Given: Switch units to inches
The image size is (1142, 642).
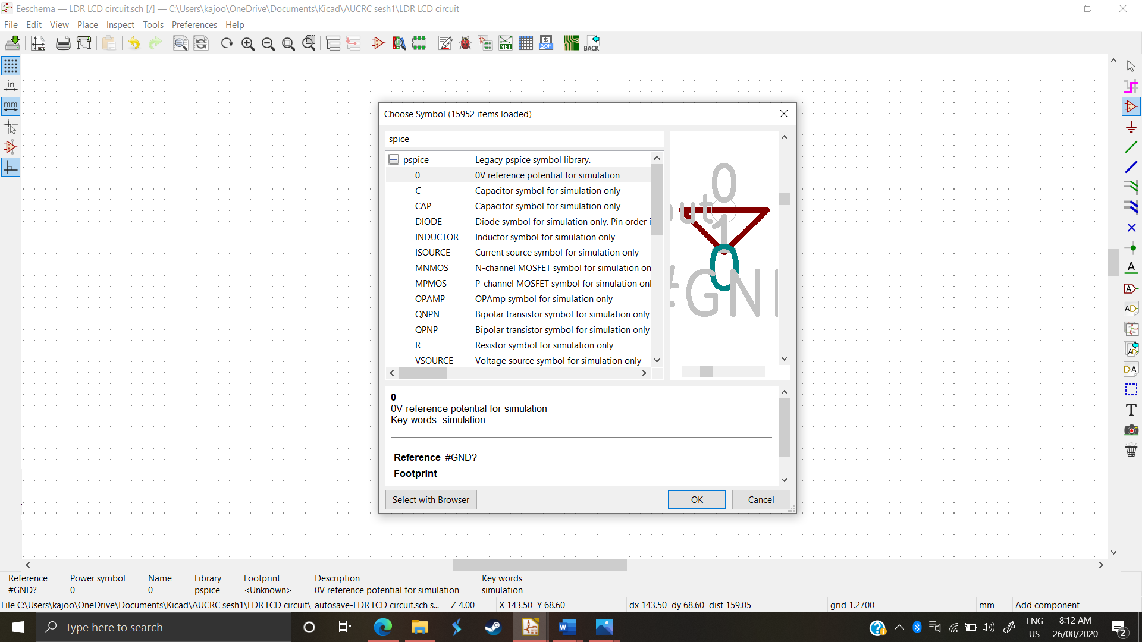Looking at the screenshot, I should [x=11, y=86].
